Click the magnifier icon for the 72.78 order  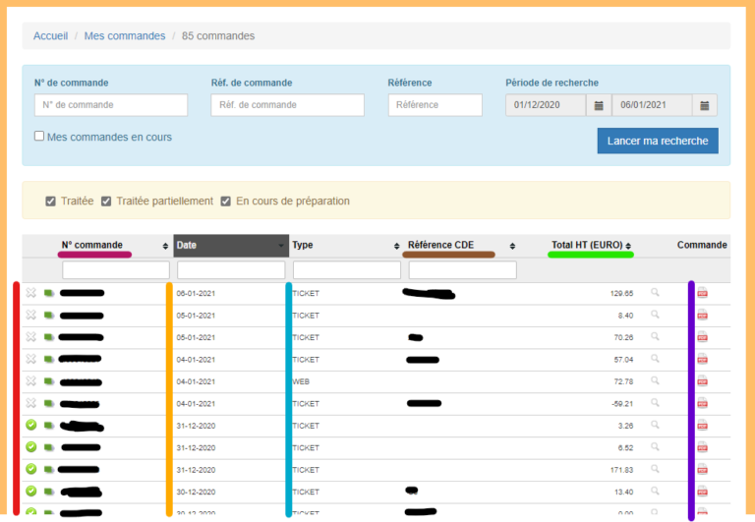pos(656,381)
